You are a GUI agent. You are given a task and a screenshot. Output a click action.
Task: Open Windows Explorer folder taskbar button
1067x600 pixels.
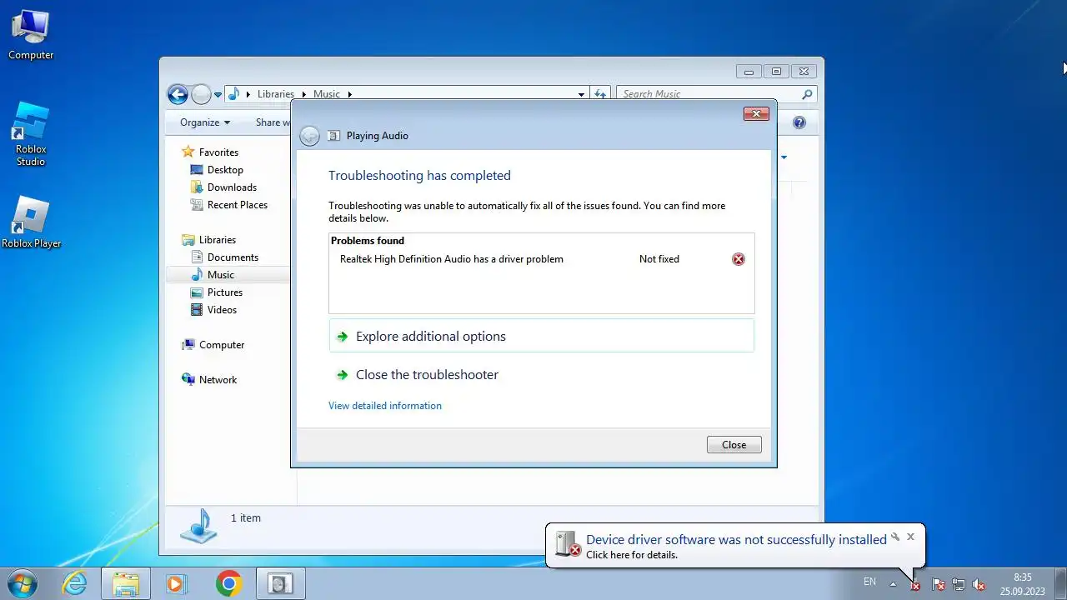tap(125, 583)
